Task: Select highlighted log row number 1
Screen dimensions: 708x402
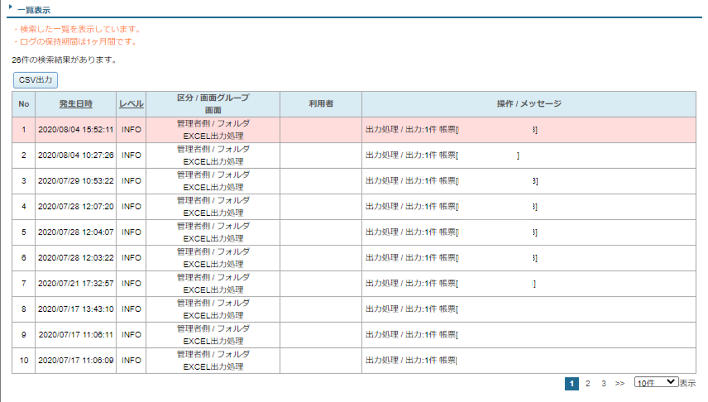Action: coord(24,130)
